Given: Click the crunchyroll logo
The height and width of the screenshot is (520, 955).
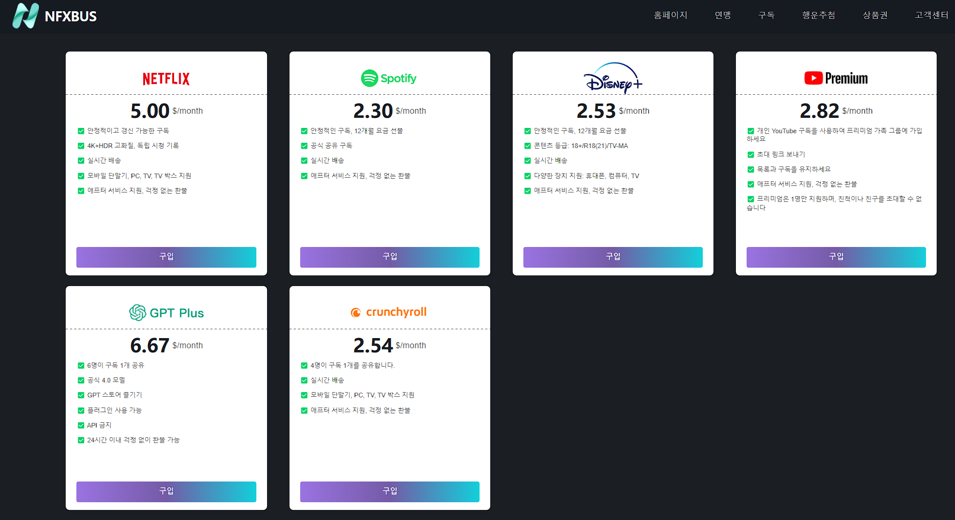Looking at the screenshot, I should coord(389,312).
